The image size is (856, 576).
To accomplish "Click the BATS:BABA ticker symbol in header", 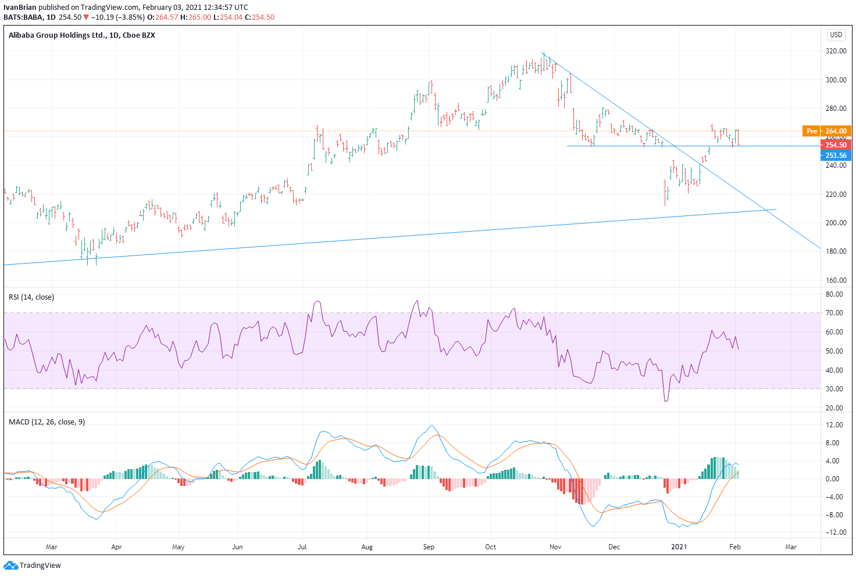I will click(23, 17).
